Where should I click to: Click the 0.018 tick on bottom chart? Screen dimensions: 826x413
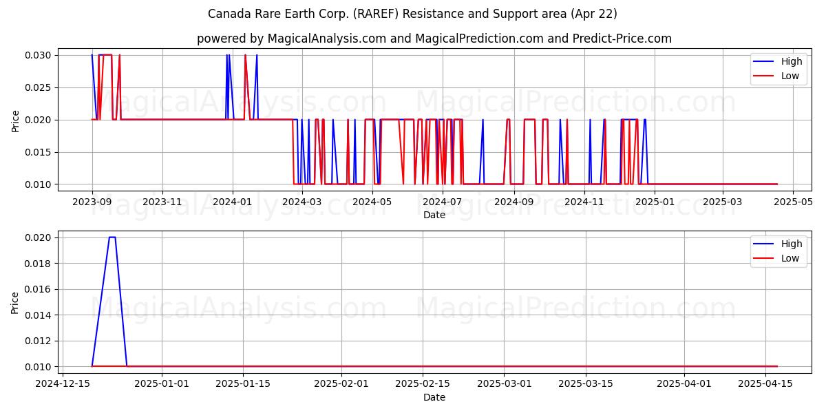pos(39,263)
